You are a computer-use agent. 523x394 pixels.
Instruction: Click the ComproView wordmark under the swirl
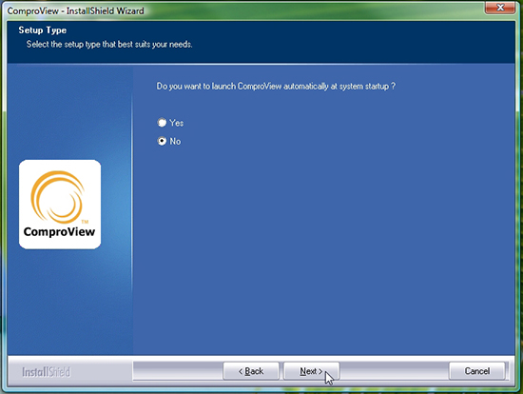coord(59,231)
